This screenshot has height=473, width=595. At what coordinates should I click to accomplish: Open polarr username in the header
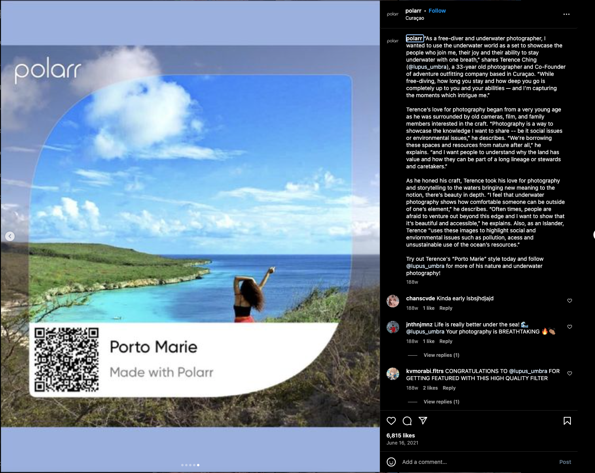click(x=413, y=11)
